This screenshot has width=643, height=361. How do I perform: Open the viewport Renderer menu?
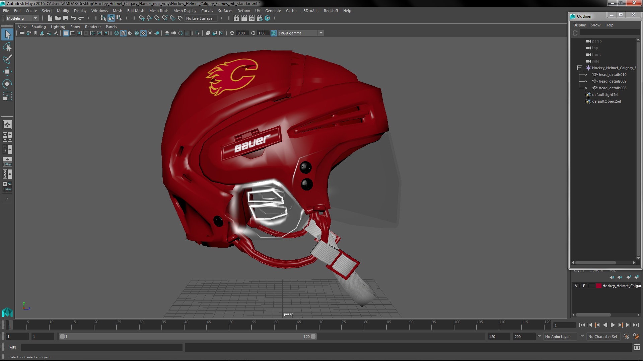tap(93, 27)
